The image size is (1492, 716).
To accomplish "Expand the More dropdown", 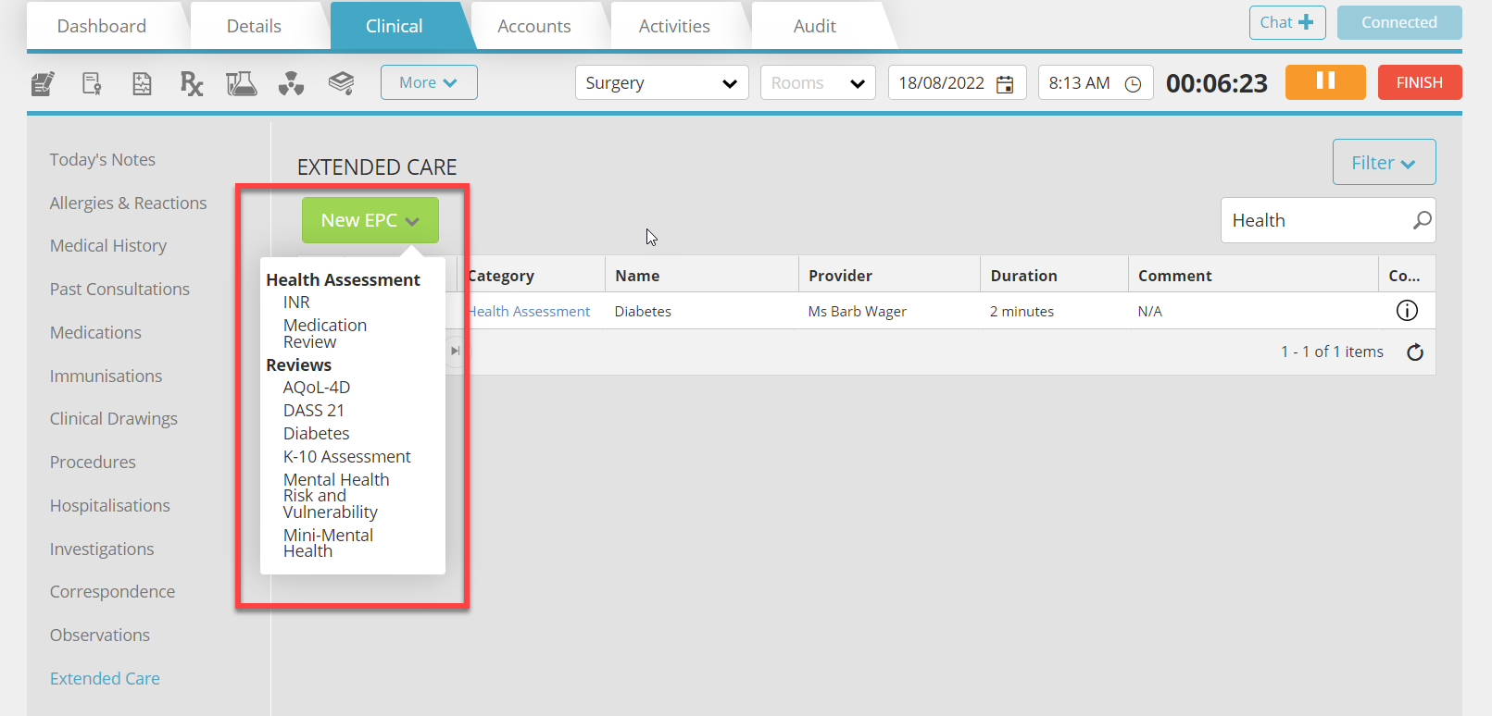I will coord(429,82).
